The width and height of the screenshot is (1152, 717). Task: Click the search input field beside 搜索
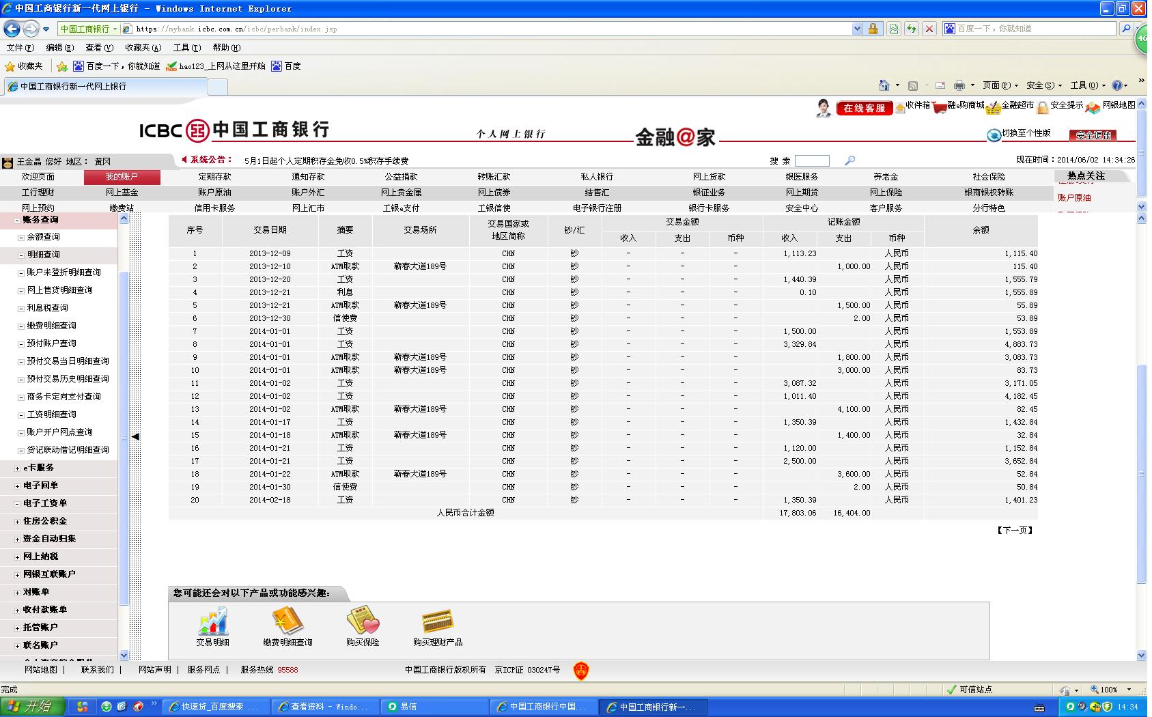pyautogui.click(x=812, y=160)
